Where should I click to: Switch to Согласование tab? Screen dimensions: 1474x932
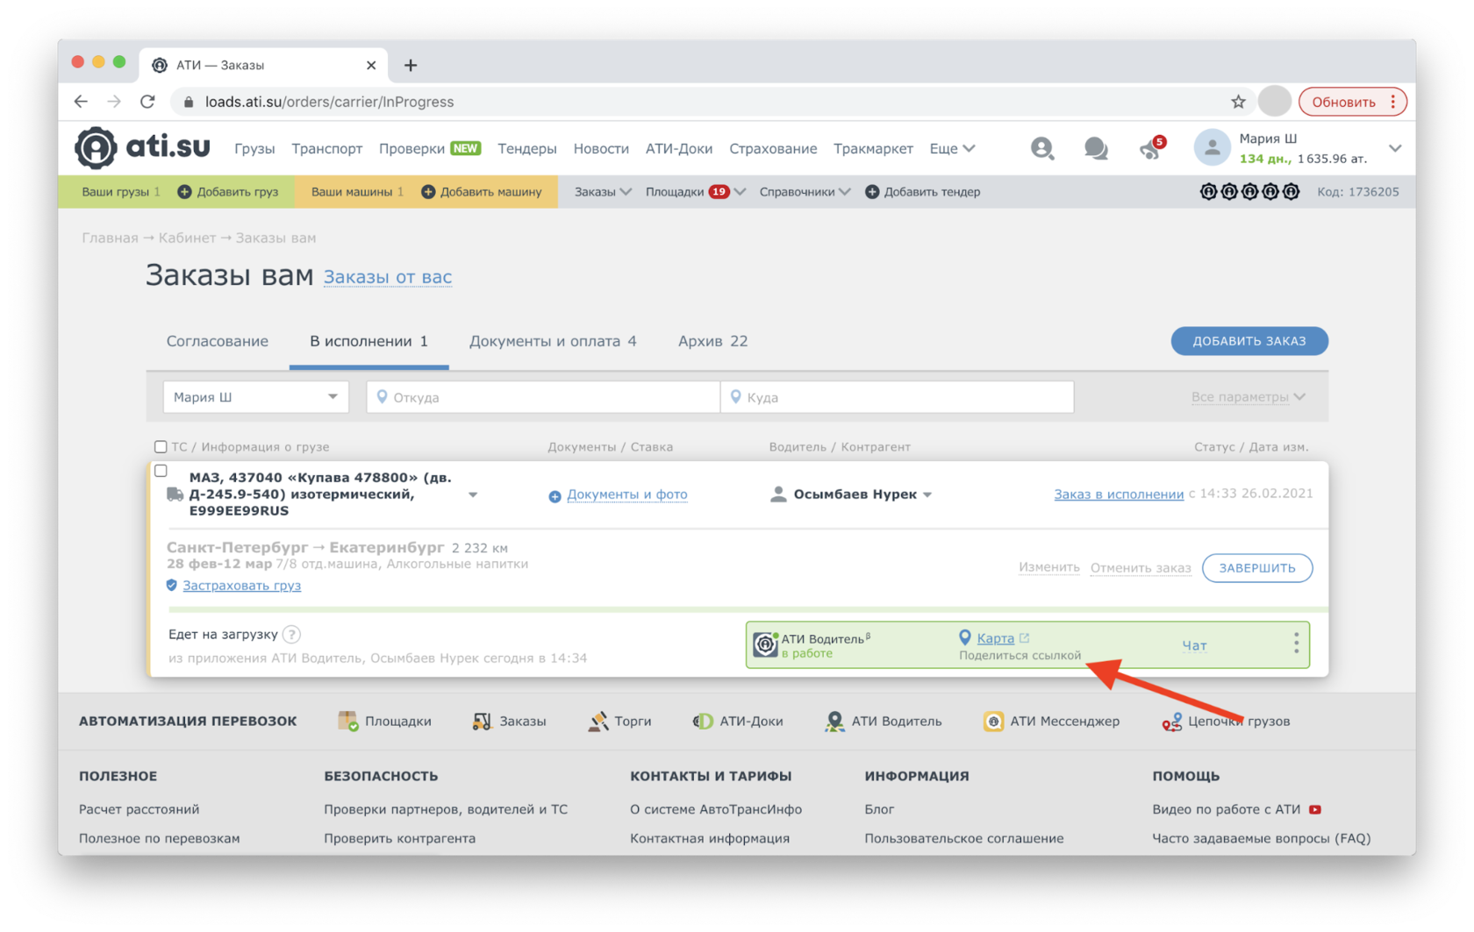(218, 341)
